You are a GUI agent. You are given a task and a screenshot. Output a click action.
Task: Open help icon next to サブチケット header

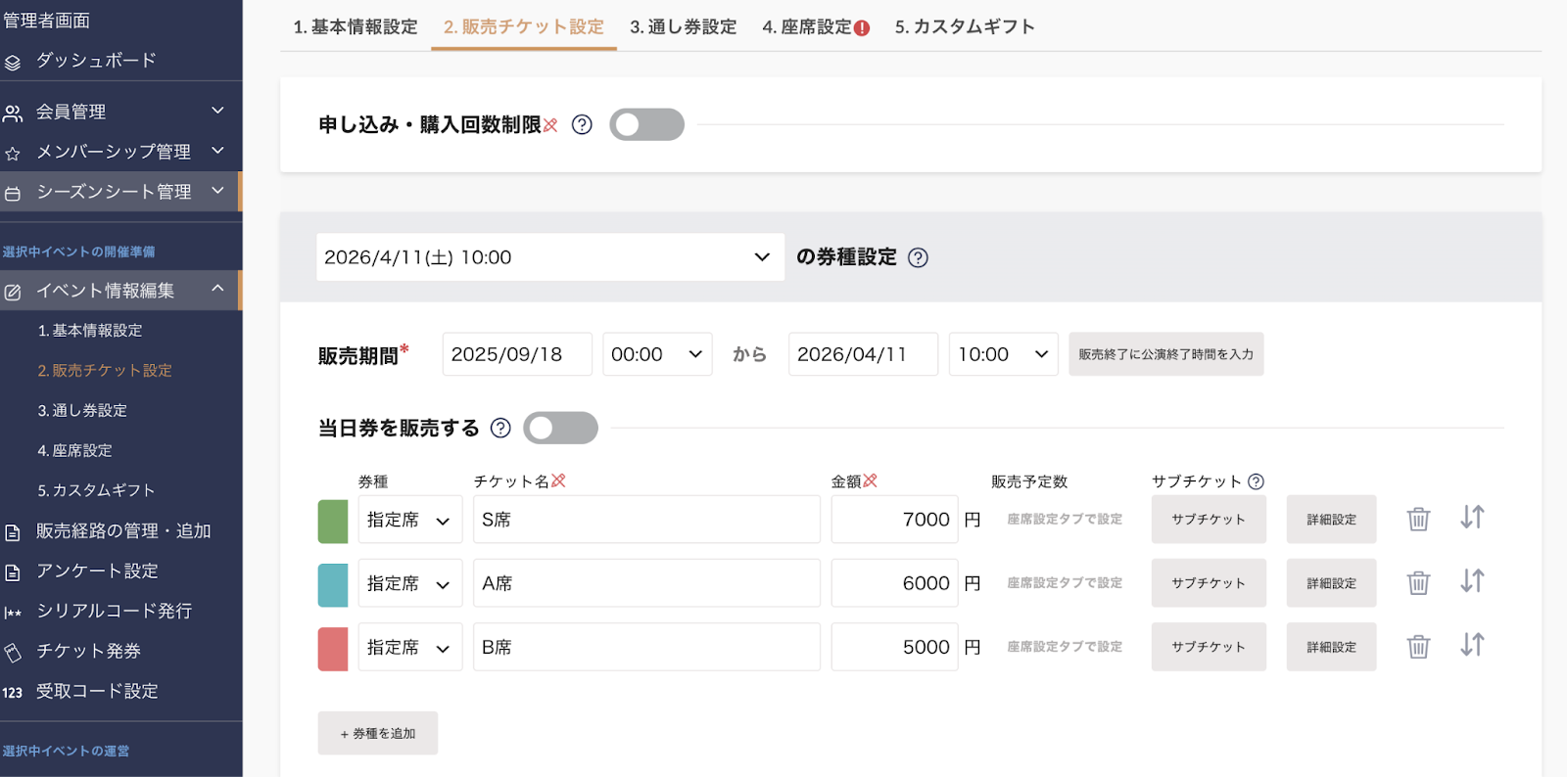pos(1257,481)
